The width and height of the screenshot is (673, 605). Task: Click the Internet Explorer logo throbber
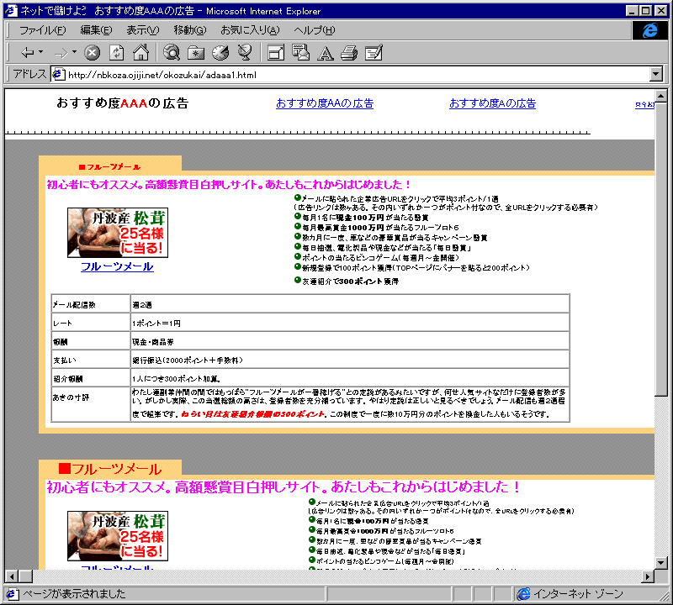650,30
